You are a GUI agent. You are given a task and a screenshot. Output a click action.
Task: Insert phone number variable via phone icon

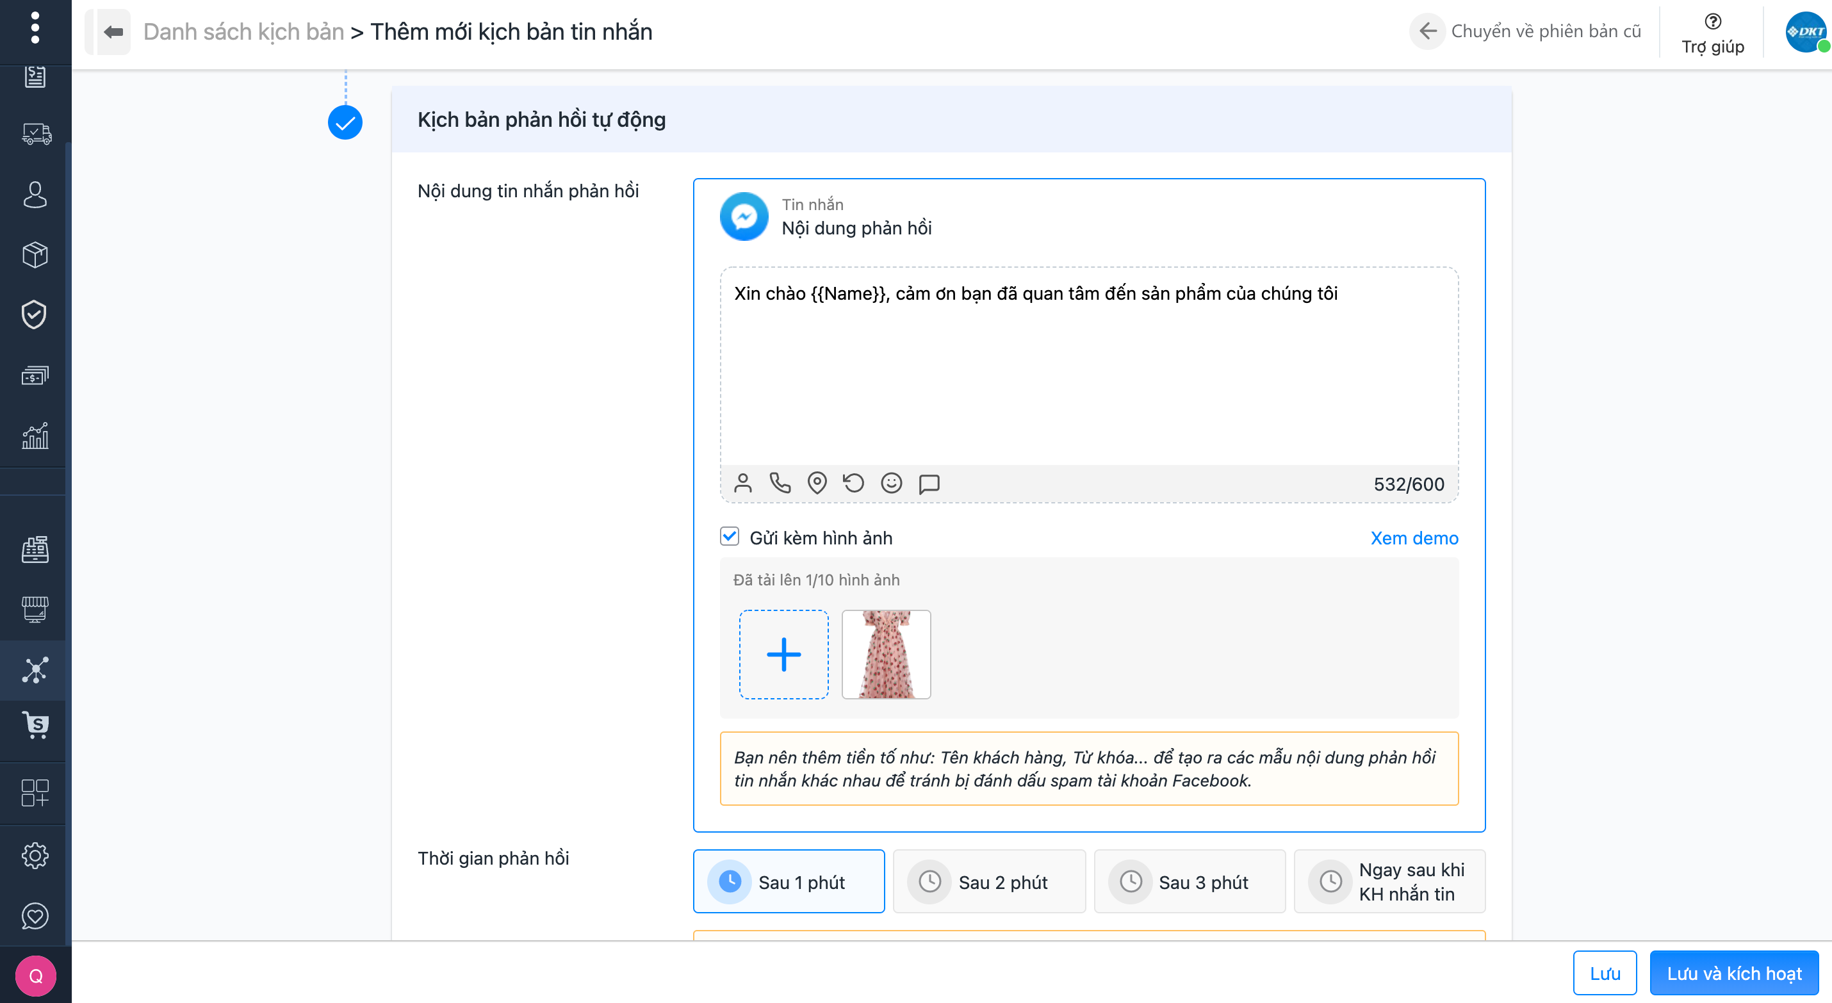click(780, 484)
